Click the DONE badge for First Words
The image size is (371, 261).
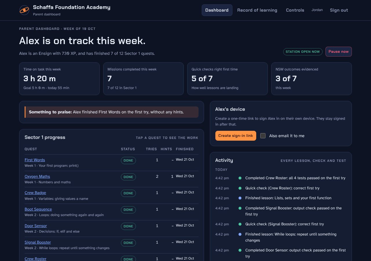coord(128,160)
